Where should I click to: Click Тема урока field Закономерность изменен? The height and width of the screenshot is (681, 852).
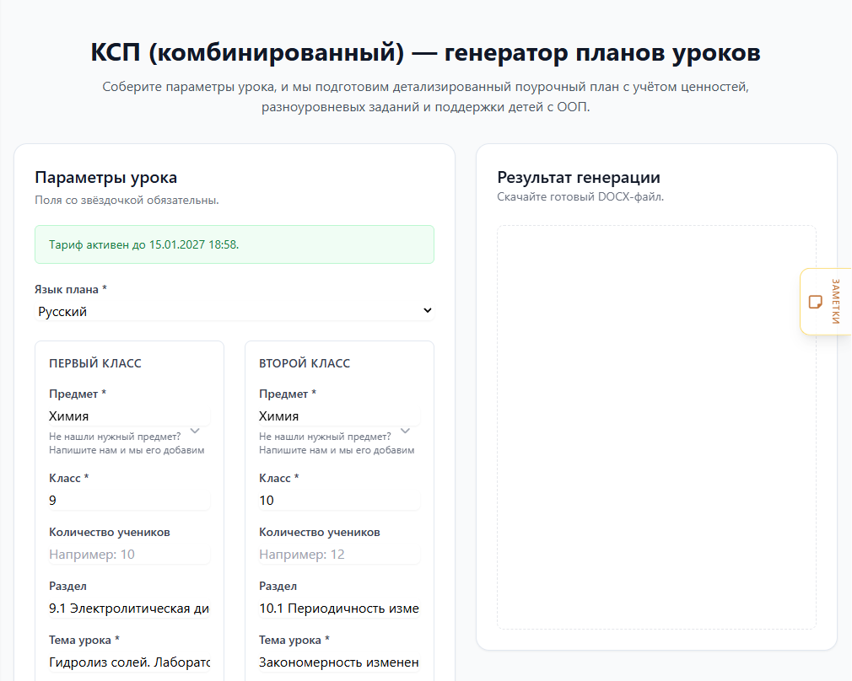click(x=339, y=662)
